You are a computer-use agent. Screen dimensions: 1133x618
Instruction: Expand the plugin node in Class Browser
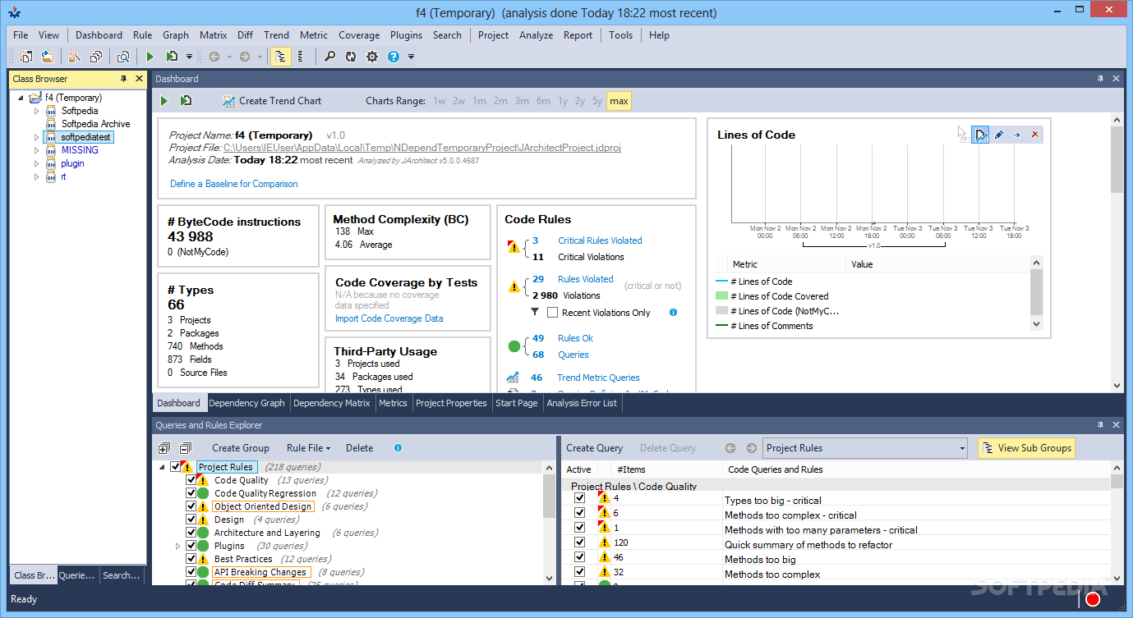click(36, 163)
